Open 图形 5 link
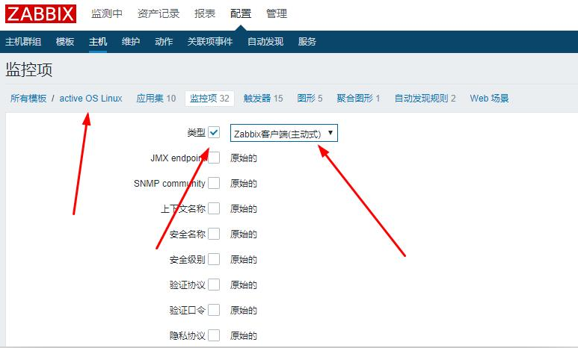578x348 pixels. [310, 99]
